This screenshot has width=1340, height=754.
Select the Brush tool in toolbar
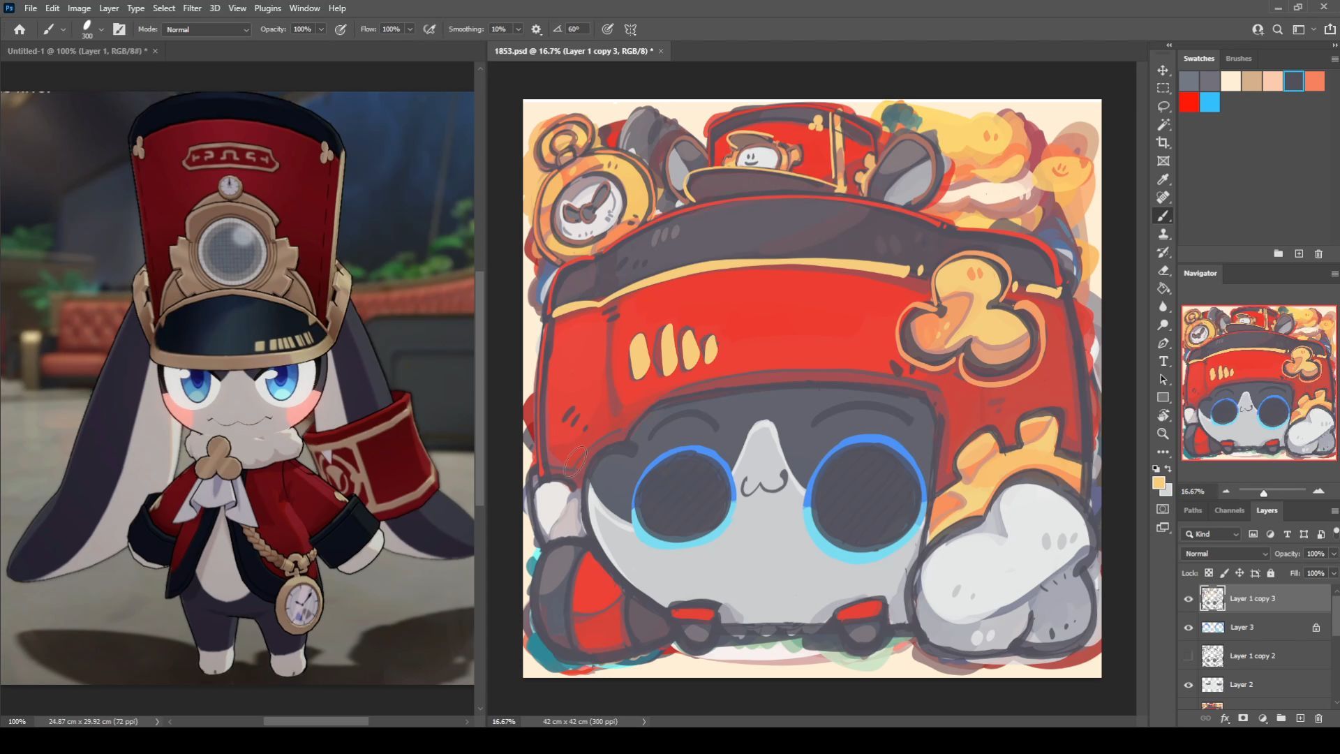1163,216
